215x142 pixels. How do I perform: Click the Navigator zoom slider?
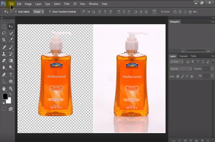(196, 51)
